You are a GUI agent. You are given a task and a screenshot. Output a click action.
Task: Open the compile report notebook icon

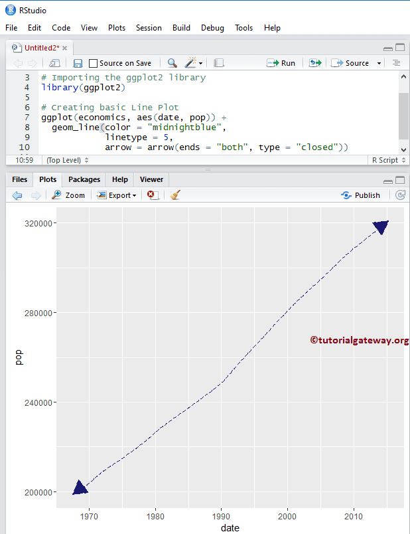219,63
